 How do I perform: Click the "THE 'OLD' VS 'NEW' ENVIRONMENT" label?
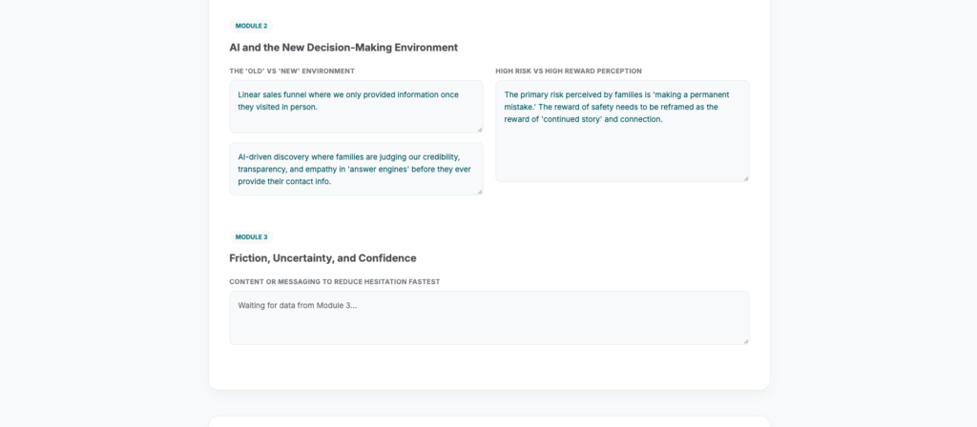[x=292, y=71]
